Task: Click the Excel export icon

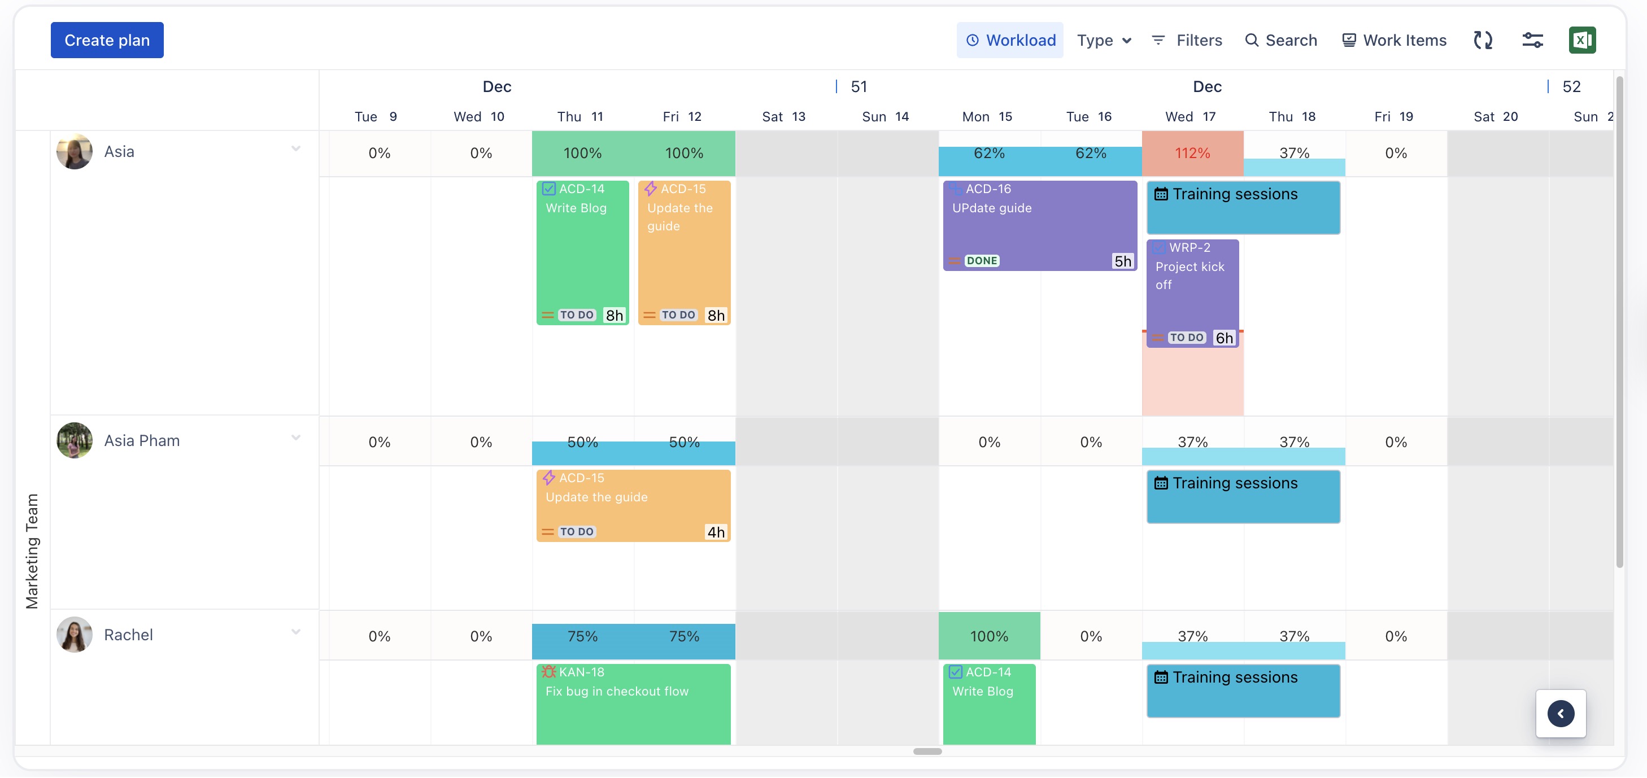Action: coord(1581,40)
